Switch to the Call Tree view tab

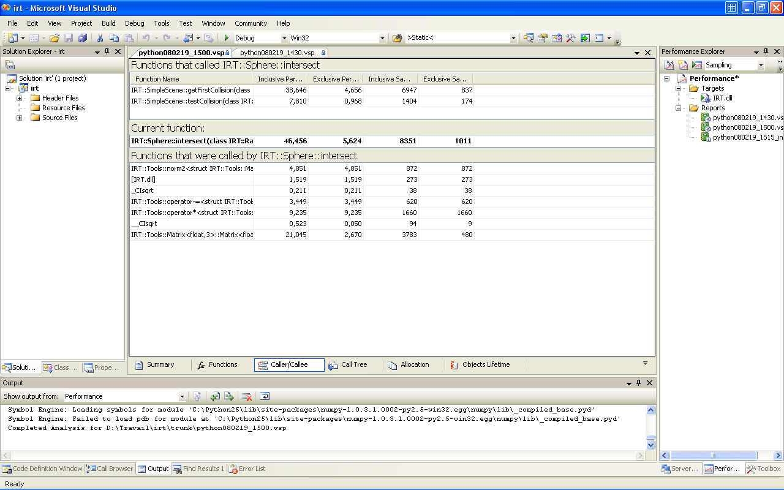click(348, 365)
